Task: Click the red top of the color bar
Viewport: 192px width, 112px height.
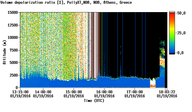Action: [172, 15]
